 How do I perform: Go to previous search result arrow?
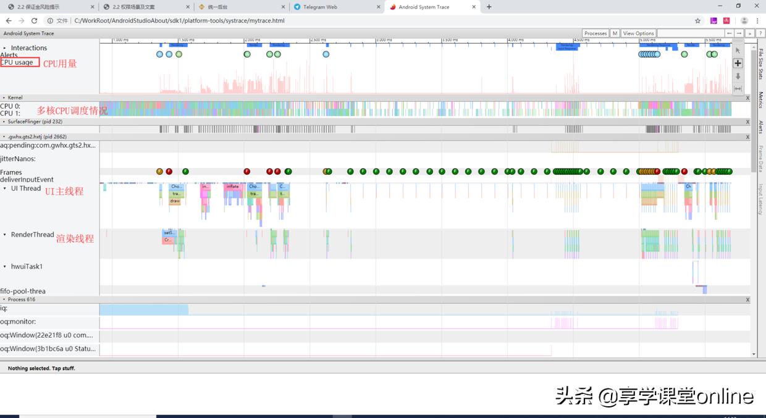click(x=730, y=33)
